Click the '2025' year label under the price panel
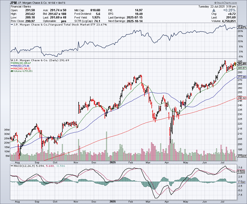The image size is (247, 204). pyautogui.click(x=113, y=162)
